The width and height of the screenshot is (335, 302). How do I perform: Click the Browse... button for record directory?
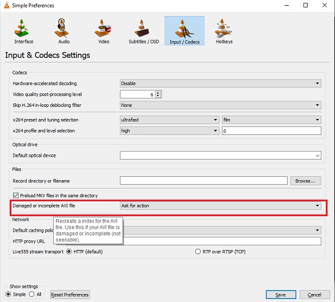click(x=305, y=181)
